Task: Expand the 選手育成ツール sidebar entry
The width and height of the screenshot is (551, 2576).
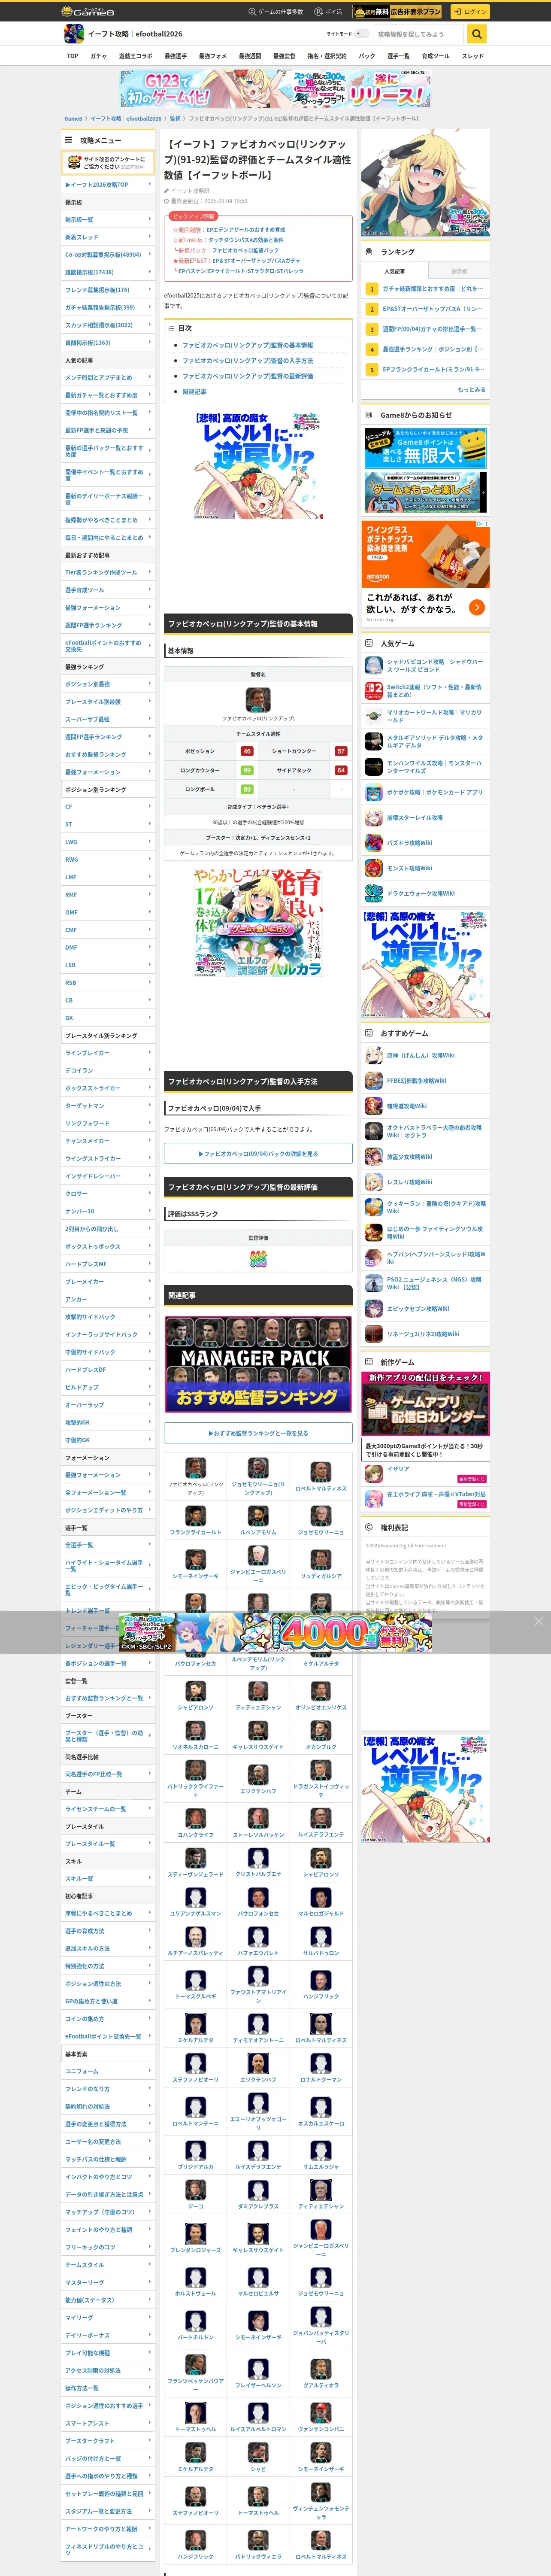Action: [108, 590]
